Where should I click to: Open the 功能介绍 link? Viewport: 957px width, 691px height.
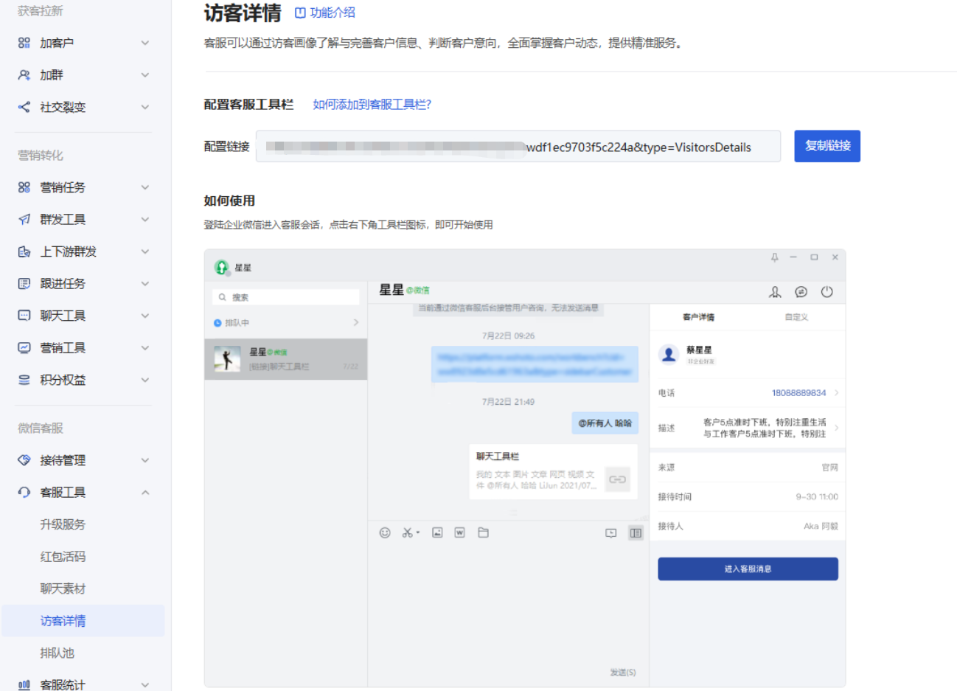click(x=325, y=13)
